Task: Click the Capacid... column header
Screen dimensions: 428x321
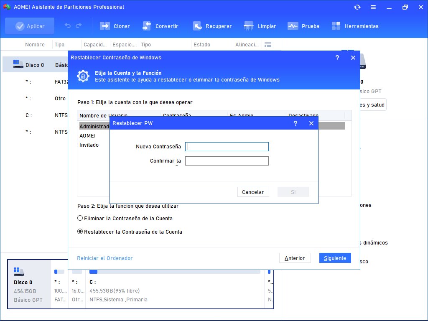Action: 95,44
